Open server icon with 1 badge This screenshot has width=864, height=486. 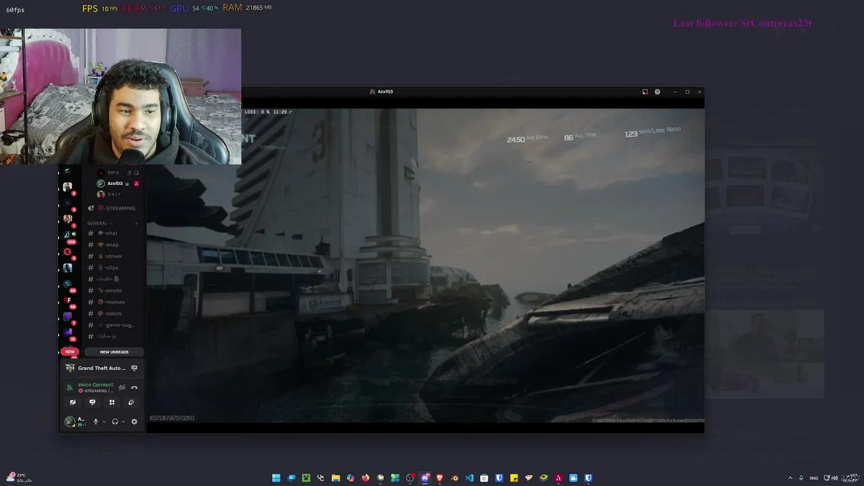[x=67, y=218]
